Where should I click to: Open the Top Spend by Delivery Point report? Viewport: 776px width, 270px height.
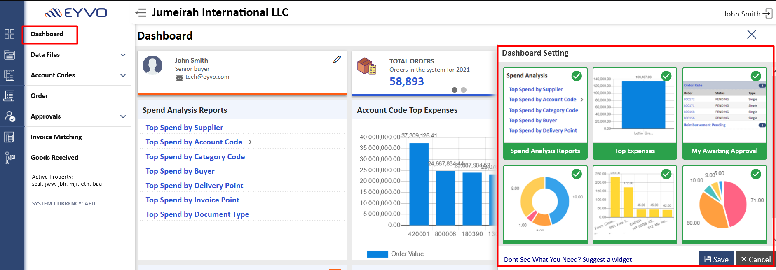tap(194, 186)
